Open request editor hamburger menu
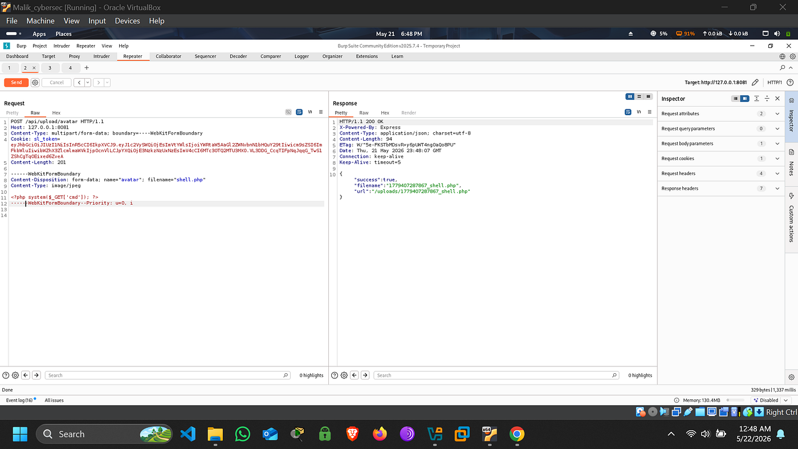The image size is (798, 449). point(321,112)
